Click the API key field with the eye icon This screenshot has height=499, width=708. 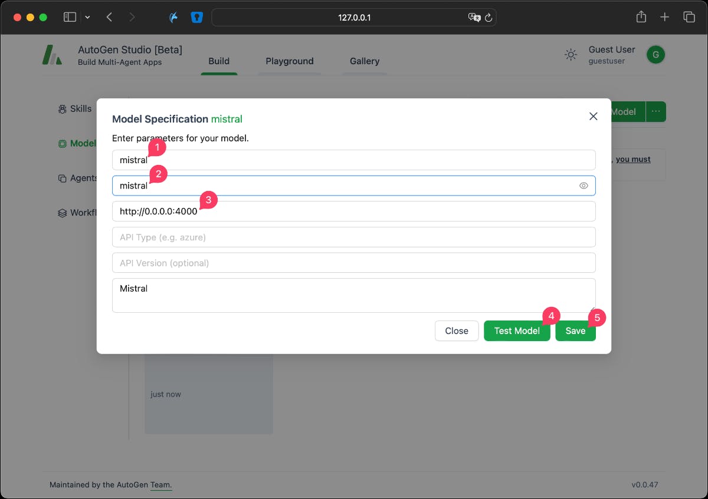coord(354,186)
